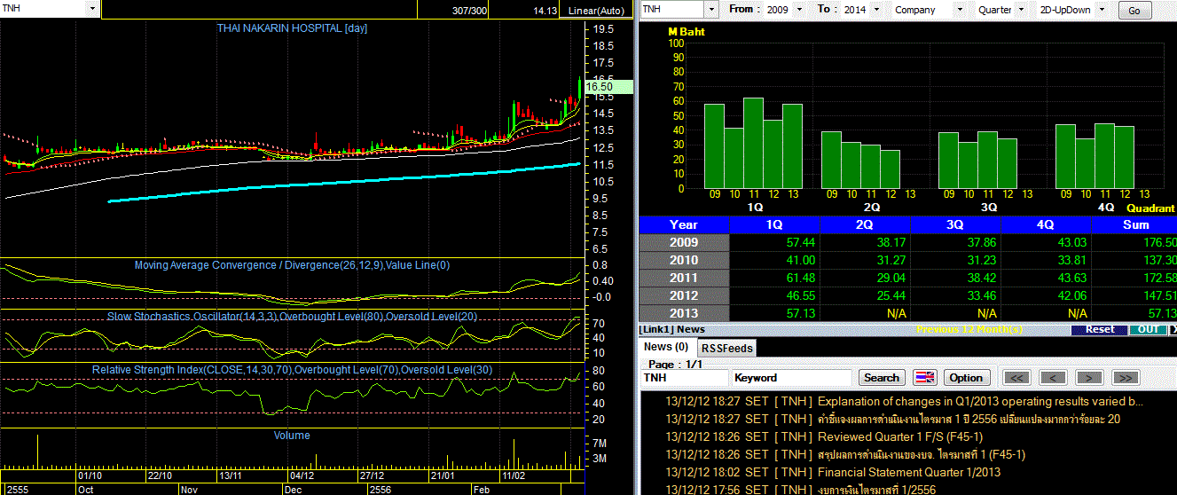This screenshot has width=1177, height=495.
Task: Open the From year 2009 dropdown
Action: pos(798,9)
